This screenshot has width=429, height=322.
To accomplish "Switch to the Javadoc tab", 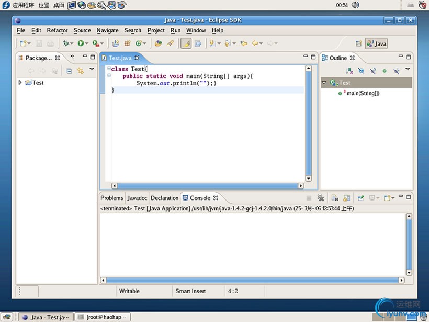I will click(x=137, y=198).
